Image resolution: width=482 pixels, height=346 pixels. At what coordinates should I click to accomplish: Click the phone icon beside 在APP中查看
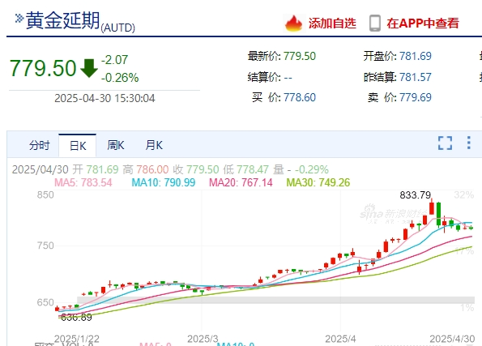coord(375,23)
